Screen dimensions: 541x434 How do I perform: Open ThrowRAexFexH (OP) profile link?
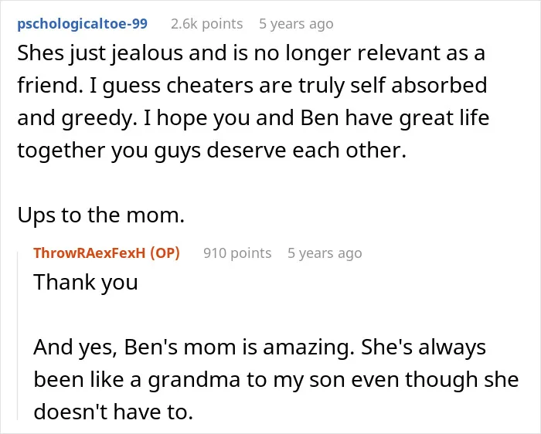tap(107, 253)
